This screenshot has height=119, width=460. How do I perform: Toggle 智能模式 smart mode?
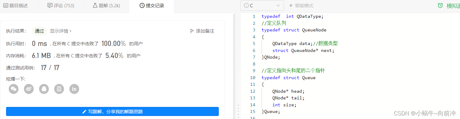click(x=301, y=5)
